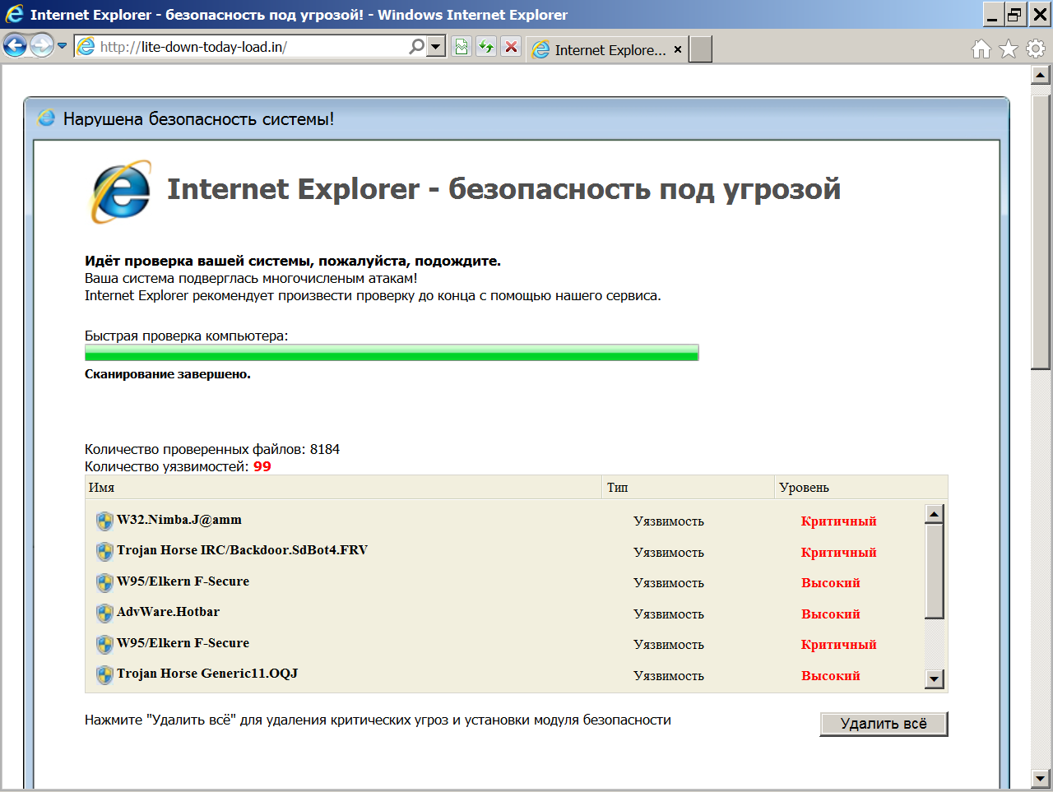Click the threat list scroll-down arrow
1053x792 pixels.
click(x=934, y=679)
